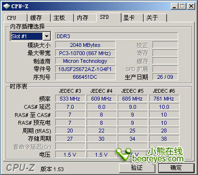198x175 pixels.
Task: Click the CAS# latency 10.0 cell
Action: (x=164, y=107)
